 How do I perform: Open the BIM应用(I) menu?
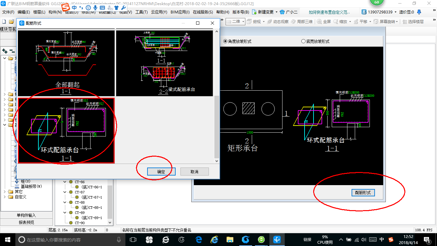click(x=180, y=12)
